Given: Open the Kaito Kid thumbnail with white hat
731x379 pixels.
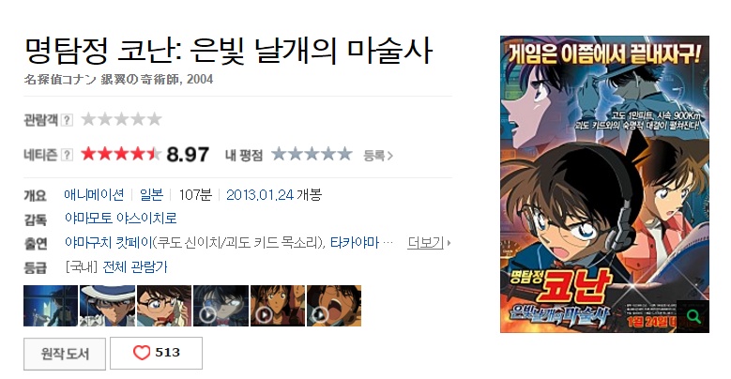Looking at the screenshot, I should click(107, 306).
